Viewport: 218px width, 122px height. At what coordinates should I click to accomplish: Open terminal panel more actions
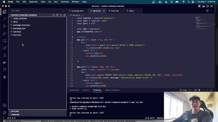click(203, 90)
